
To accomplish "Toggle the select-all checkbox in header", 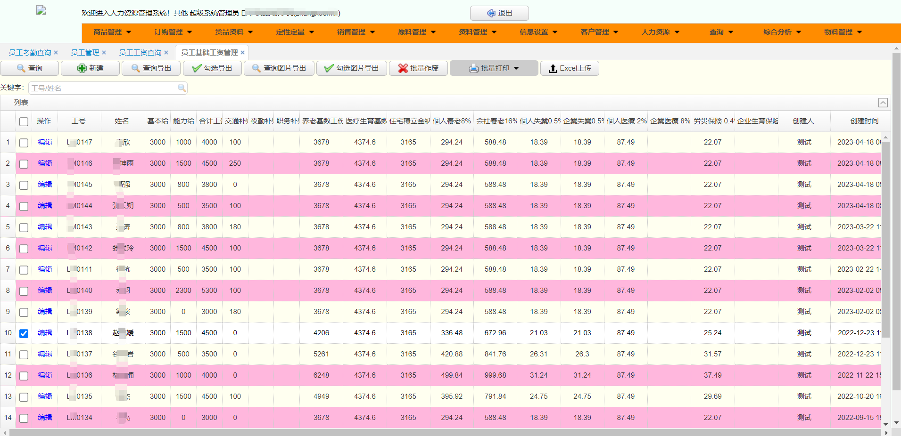I will coord(24,122).
